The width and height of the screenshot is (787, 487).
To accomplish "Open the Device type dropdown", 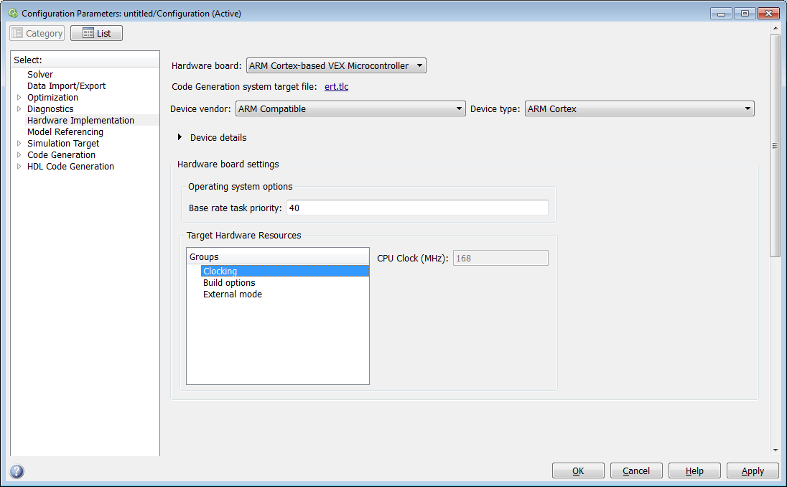I will coord(639,108).
